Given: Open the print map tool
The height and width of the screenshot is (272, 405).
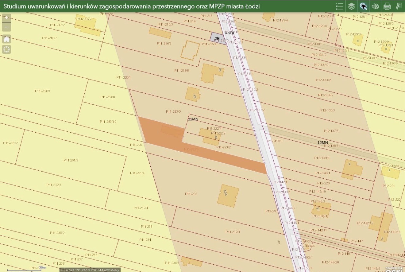Looking at the screenshot, I should point(387,6).
